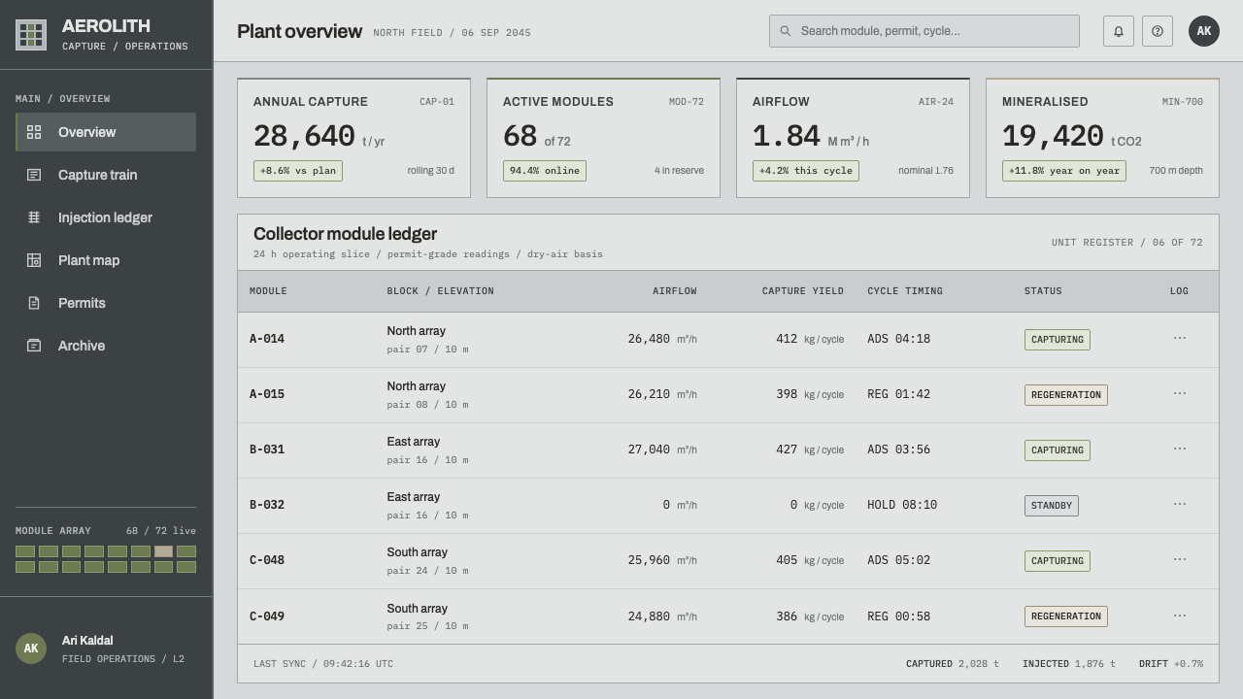Open log menu for module B-032
The image size is (1243, 699).
coord(1180,504)
